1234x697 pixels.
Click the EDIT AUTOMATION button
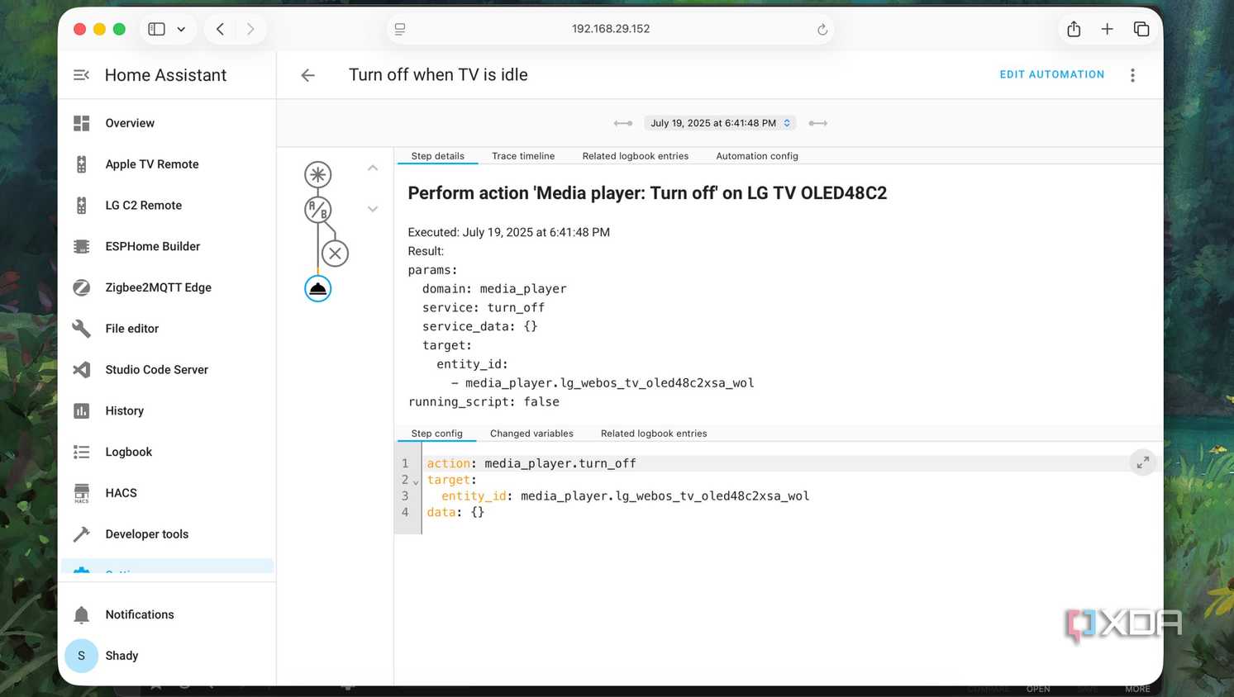coord(1051,74)
